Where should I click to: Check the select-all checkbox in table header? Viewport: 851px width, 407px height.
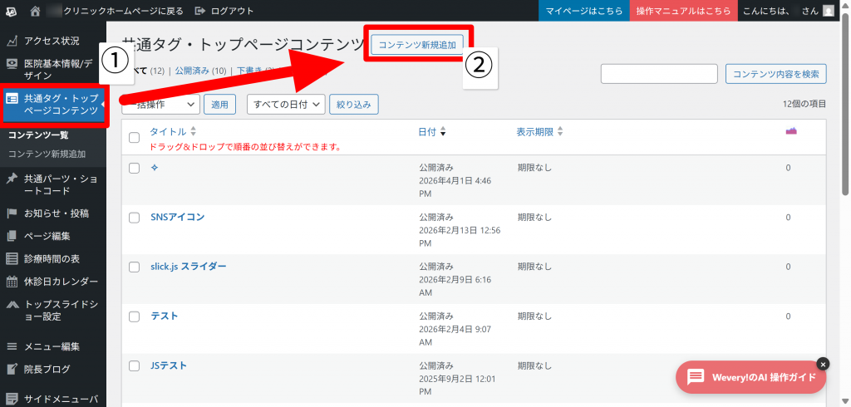(x=134, y=137)
